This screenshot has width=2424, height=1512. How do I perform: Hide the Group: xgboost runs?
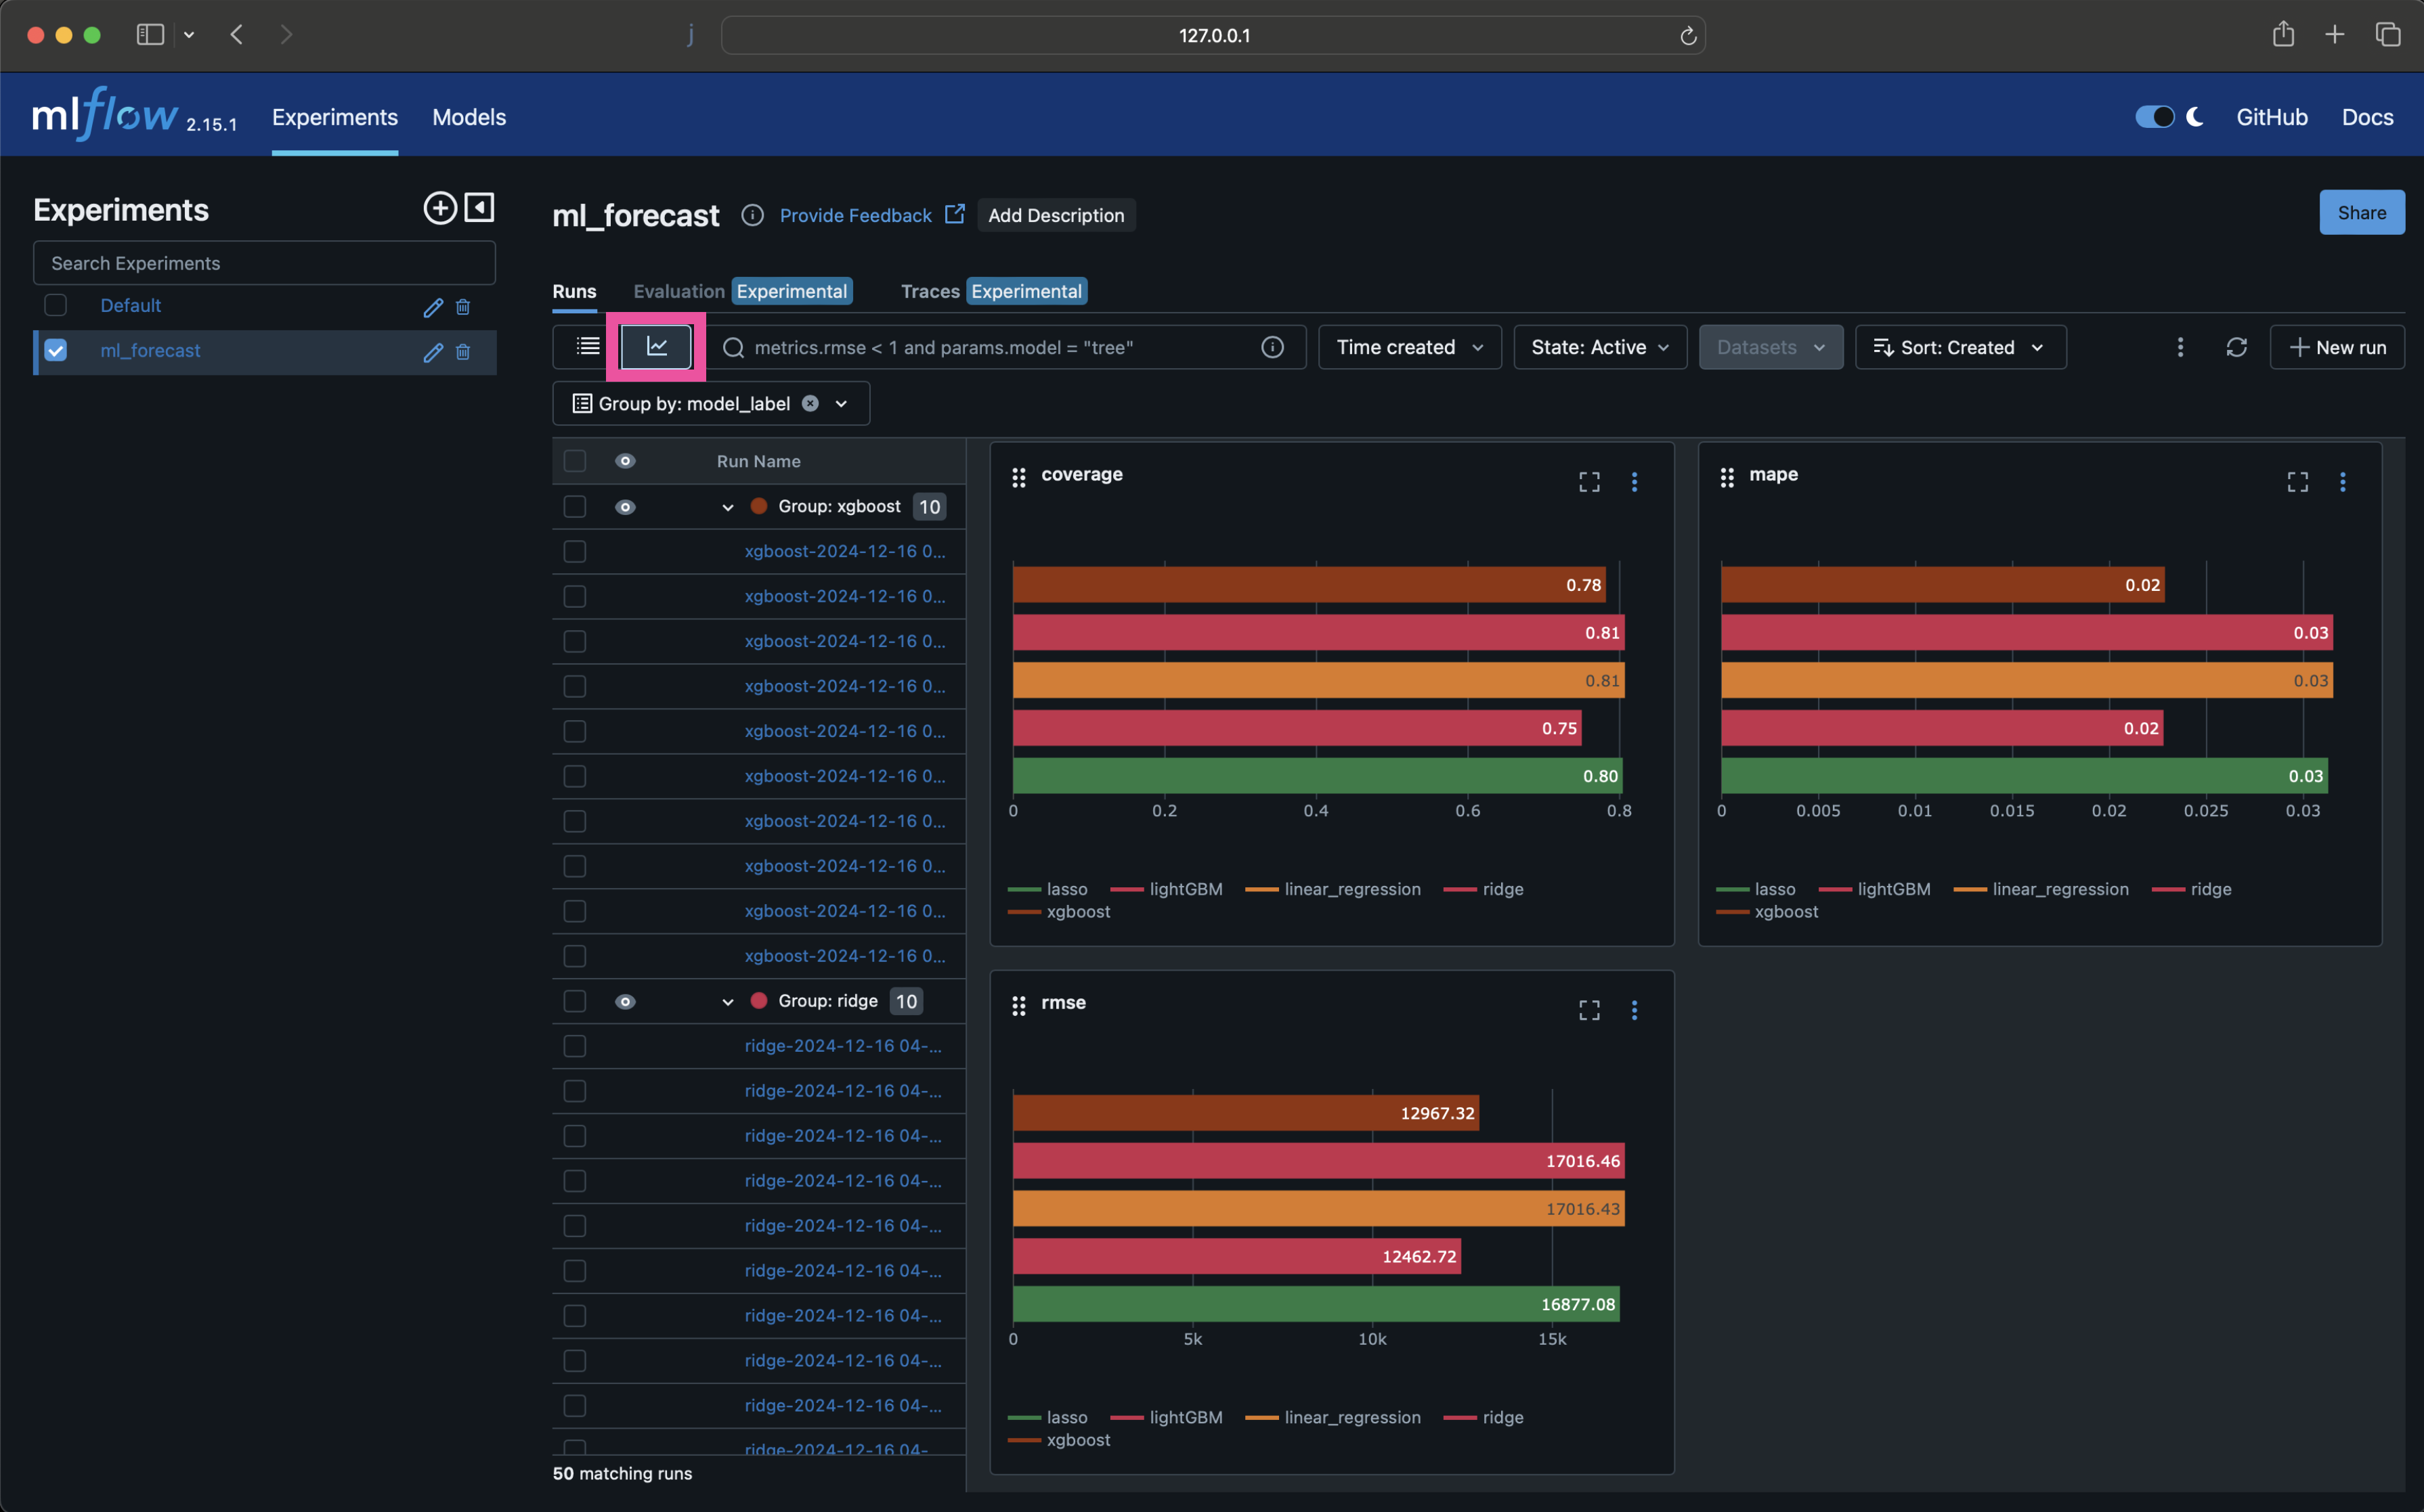coord(624,506)
